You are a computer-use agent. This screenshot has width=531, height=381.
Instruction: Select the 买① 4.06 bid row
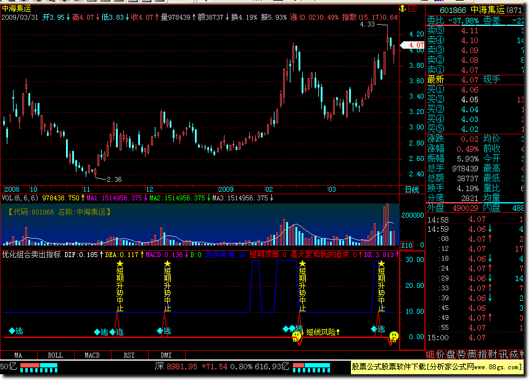point(475,90)
